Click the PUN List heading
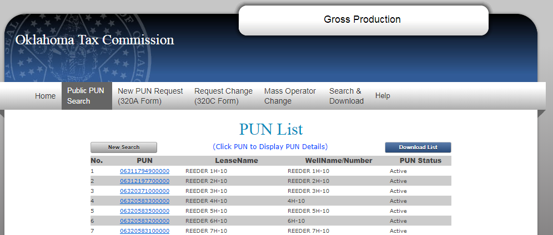553x235 pixels. 271,129
